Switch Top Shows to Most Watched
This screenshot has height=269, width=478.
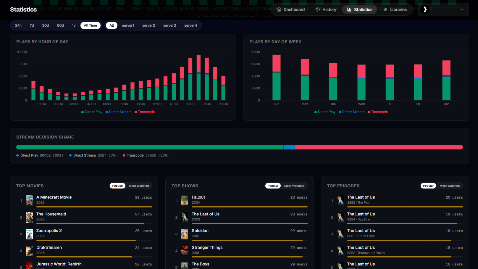coord(294,186)
